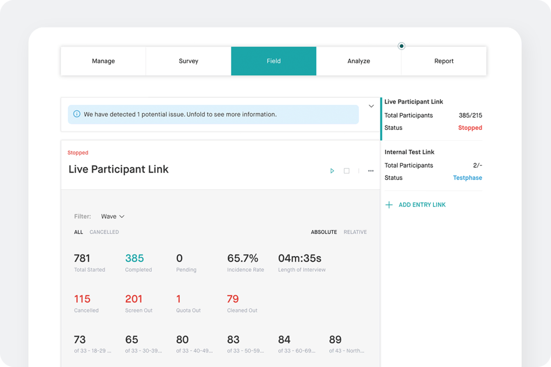The height and width of the screenshot is (367, 551).
Task: Go to the Survey tab
Action: point(188,61)
